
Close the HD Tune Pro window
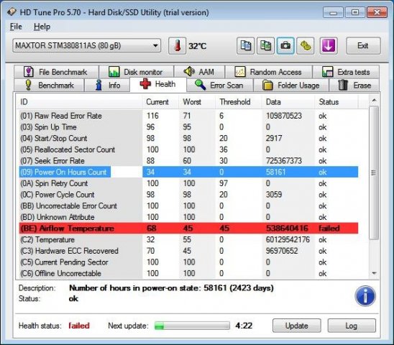[377, 12]
